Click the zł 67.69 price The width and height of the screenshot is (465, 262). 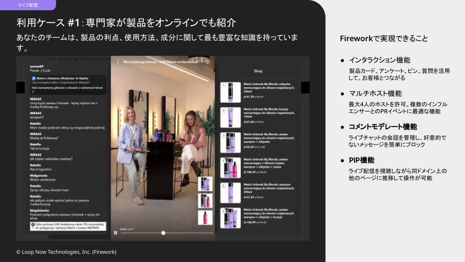click(249, 122)
